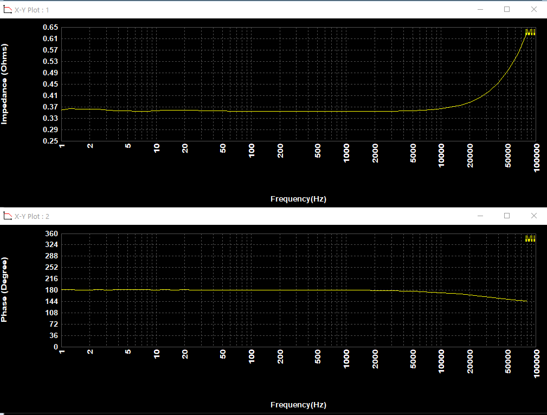Restore the X-Y Plot : 2 window size
The image size is (547, 415).
click(x=507, y=216)
